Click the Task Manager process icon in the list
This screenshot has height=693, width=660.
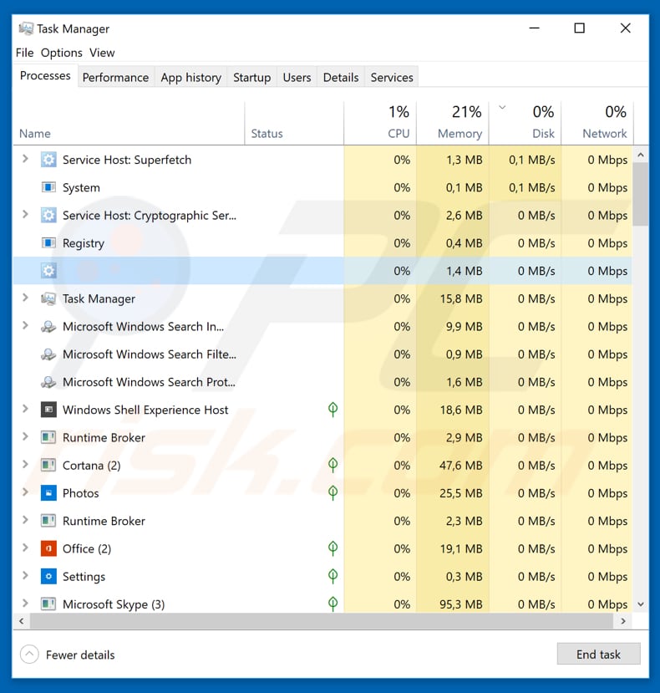[48, 298]
